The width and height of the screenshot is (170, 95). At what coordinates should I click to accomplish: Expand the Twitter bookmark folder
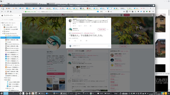(5, 78)
